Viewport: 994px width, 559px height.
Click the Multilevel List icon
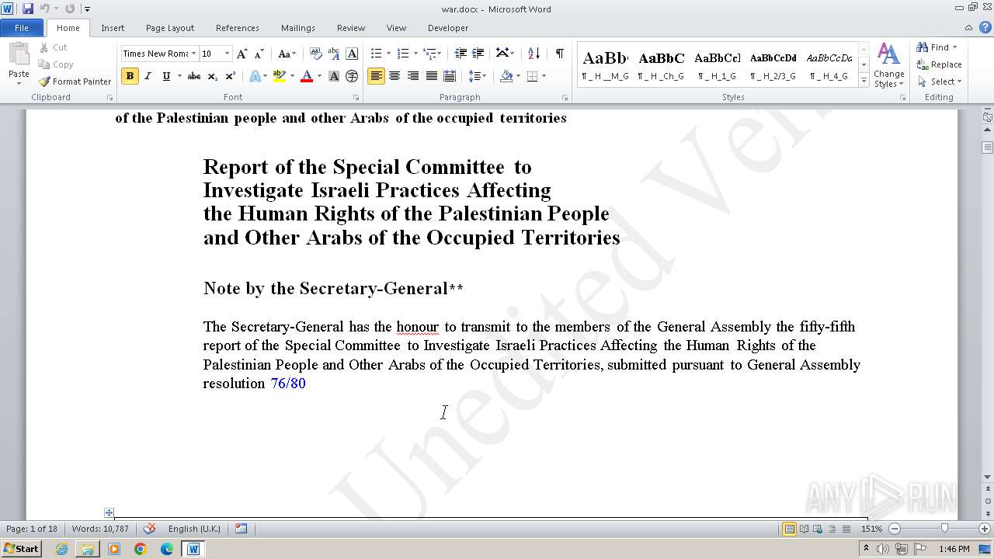click(x=429, y=54)
